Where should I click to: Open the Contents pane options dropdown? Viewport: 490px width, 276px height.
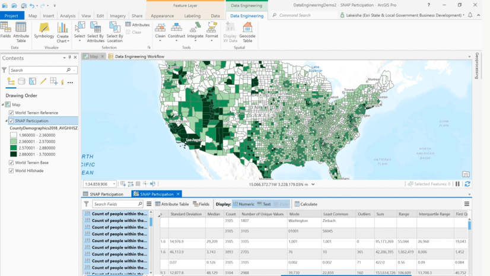click(65, 58)
